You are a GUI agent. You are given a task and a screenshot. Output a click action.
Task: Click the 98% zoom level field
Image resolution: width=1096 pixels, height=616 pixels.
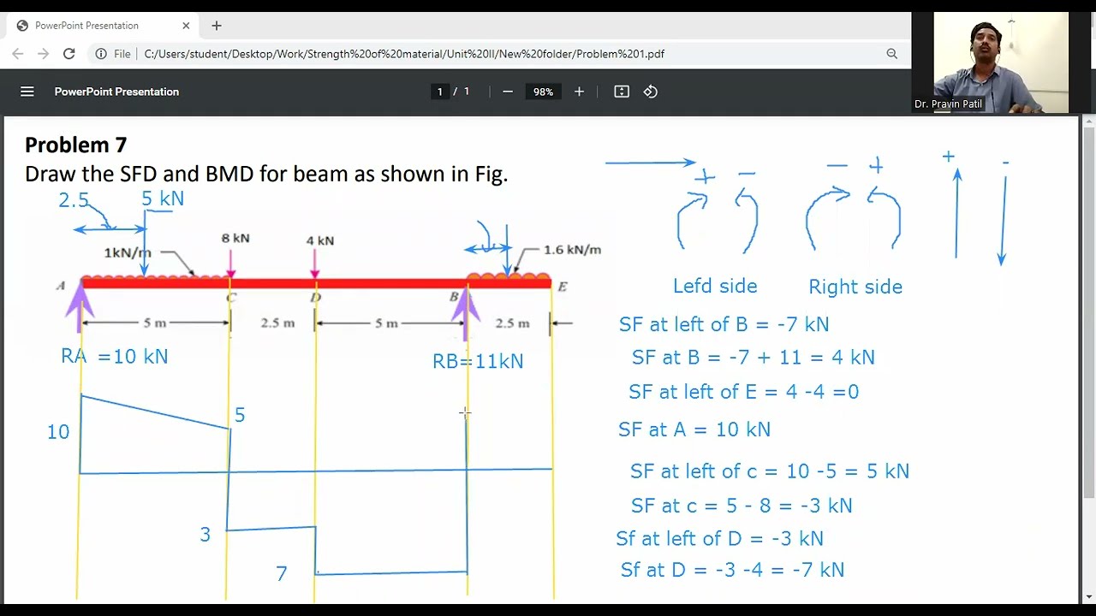click(x=543, y=92)
